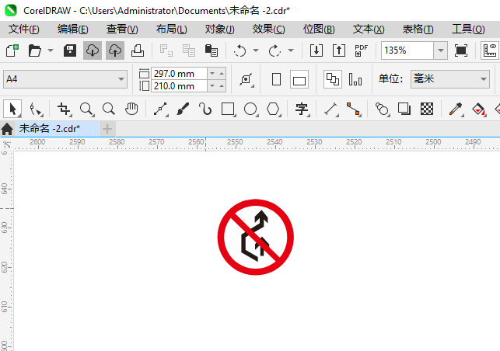Image resolution: width=500 pixels, height=351 pixels.
Task: Select the Drop Shadow tool
Action: [x=404, y=109]
